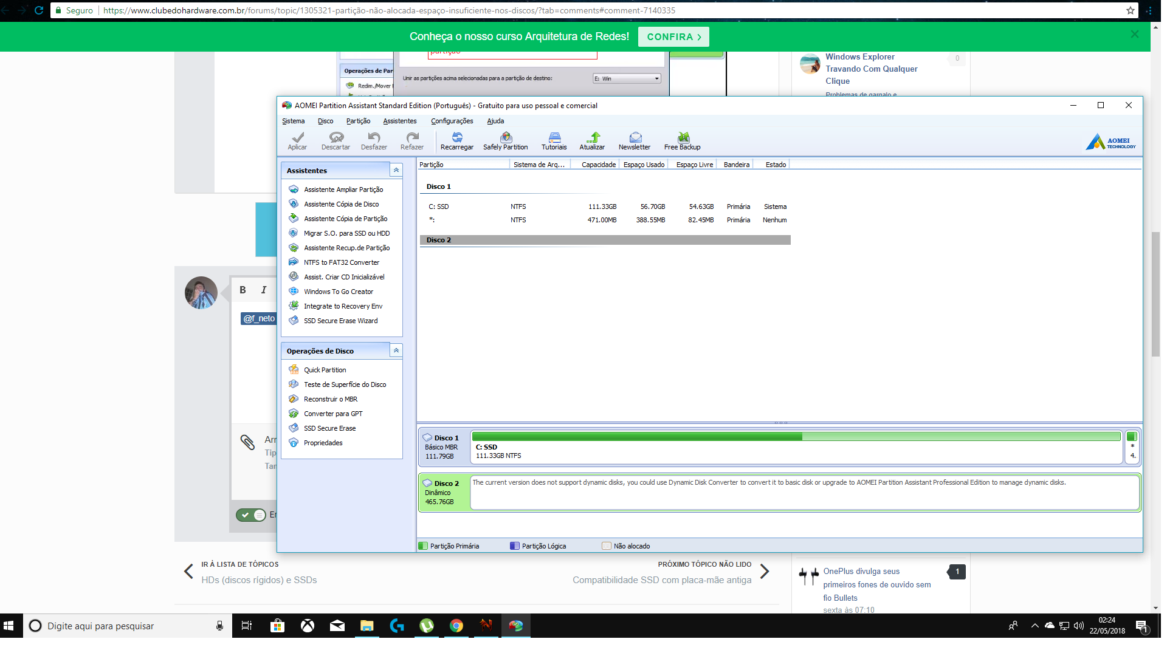This screenshot has height=656, width=1167.
Task: Open Safely Partition tool
Action: pos(505,141)
